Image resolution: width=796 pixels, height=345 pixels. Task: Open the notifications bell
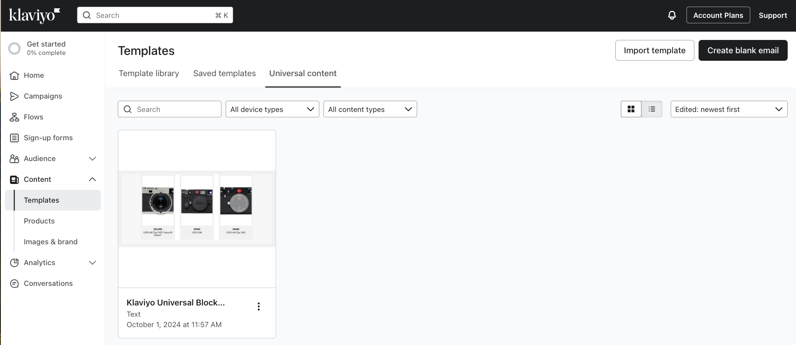tap(672, 15)
